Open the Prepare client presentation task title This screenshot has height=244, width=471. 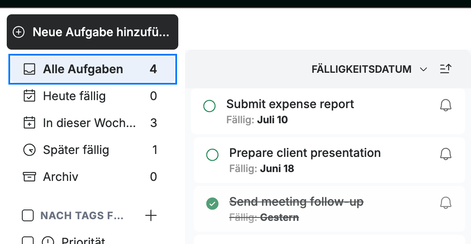click(x=305, y=153)
